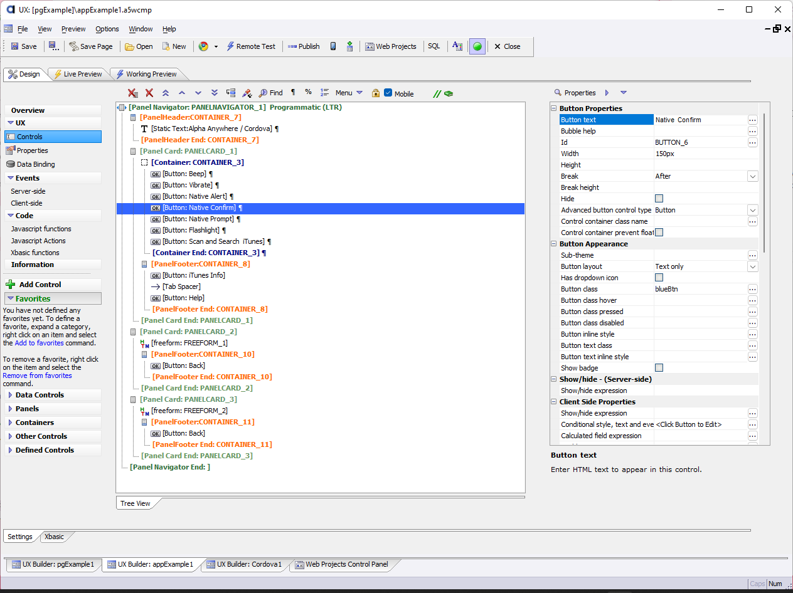Switch to the Live Preview tab
The image size is (793, 593).
point(77,74)
